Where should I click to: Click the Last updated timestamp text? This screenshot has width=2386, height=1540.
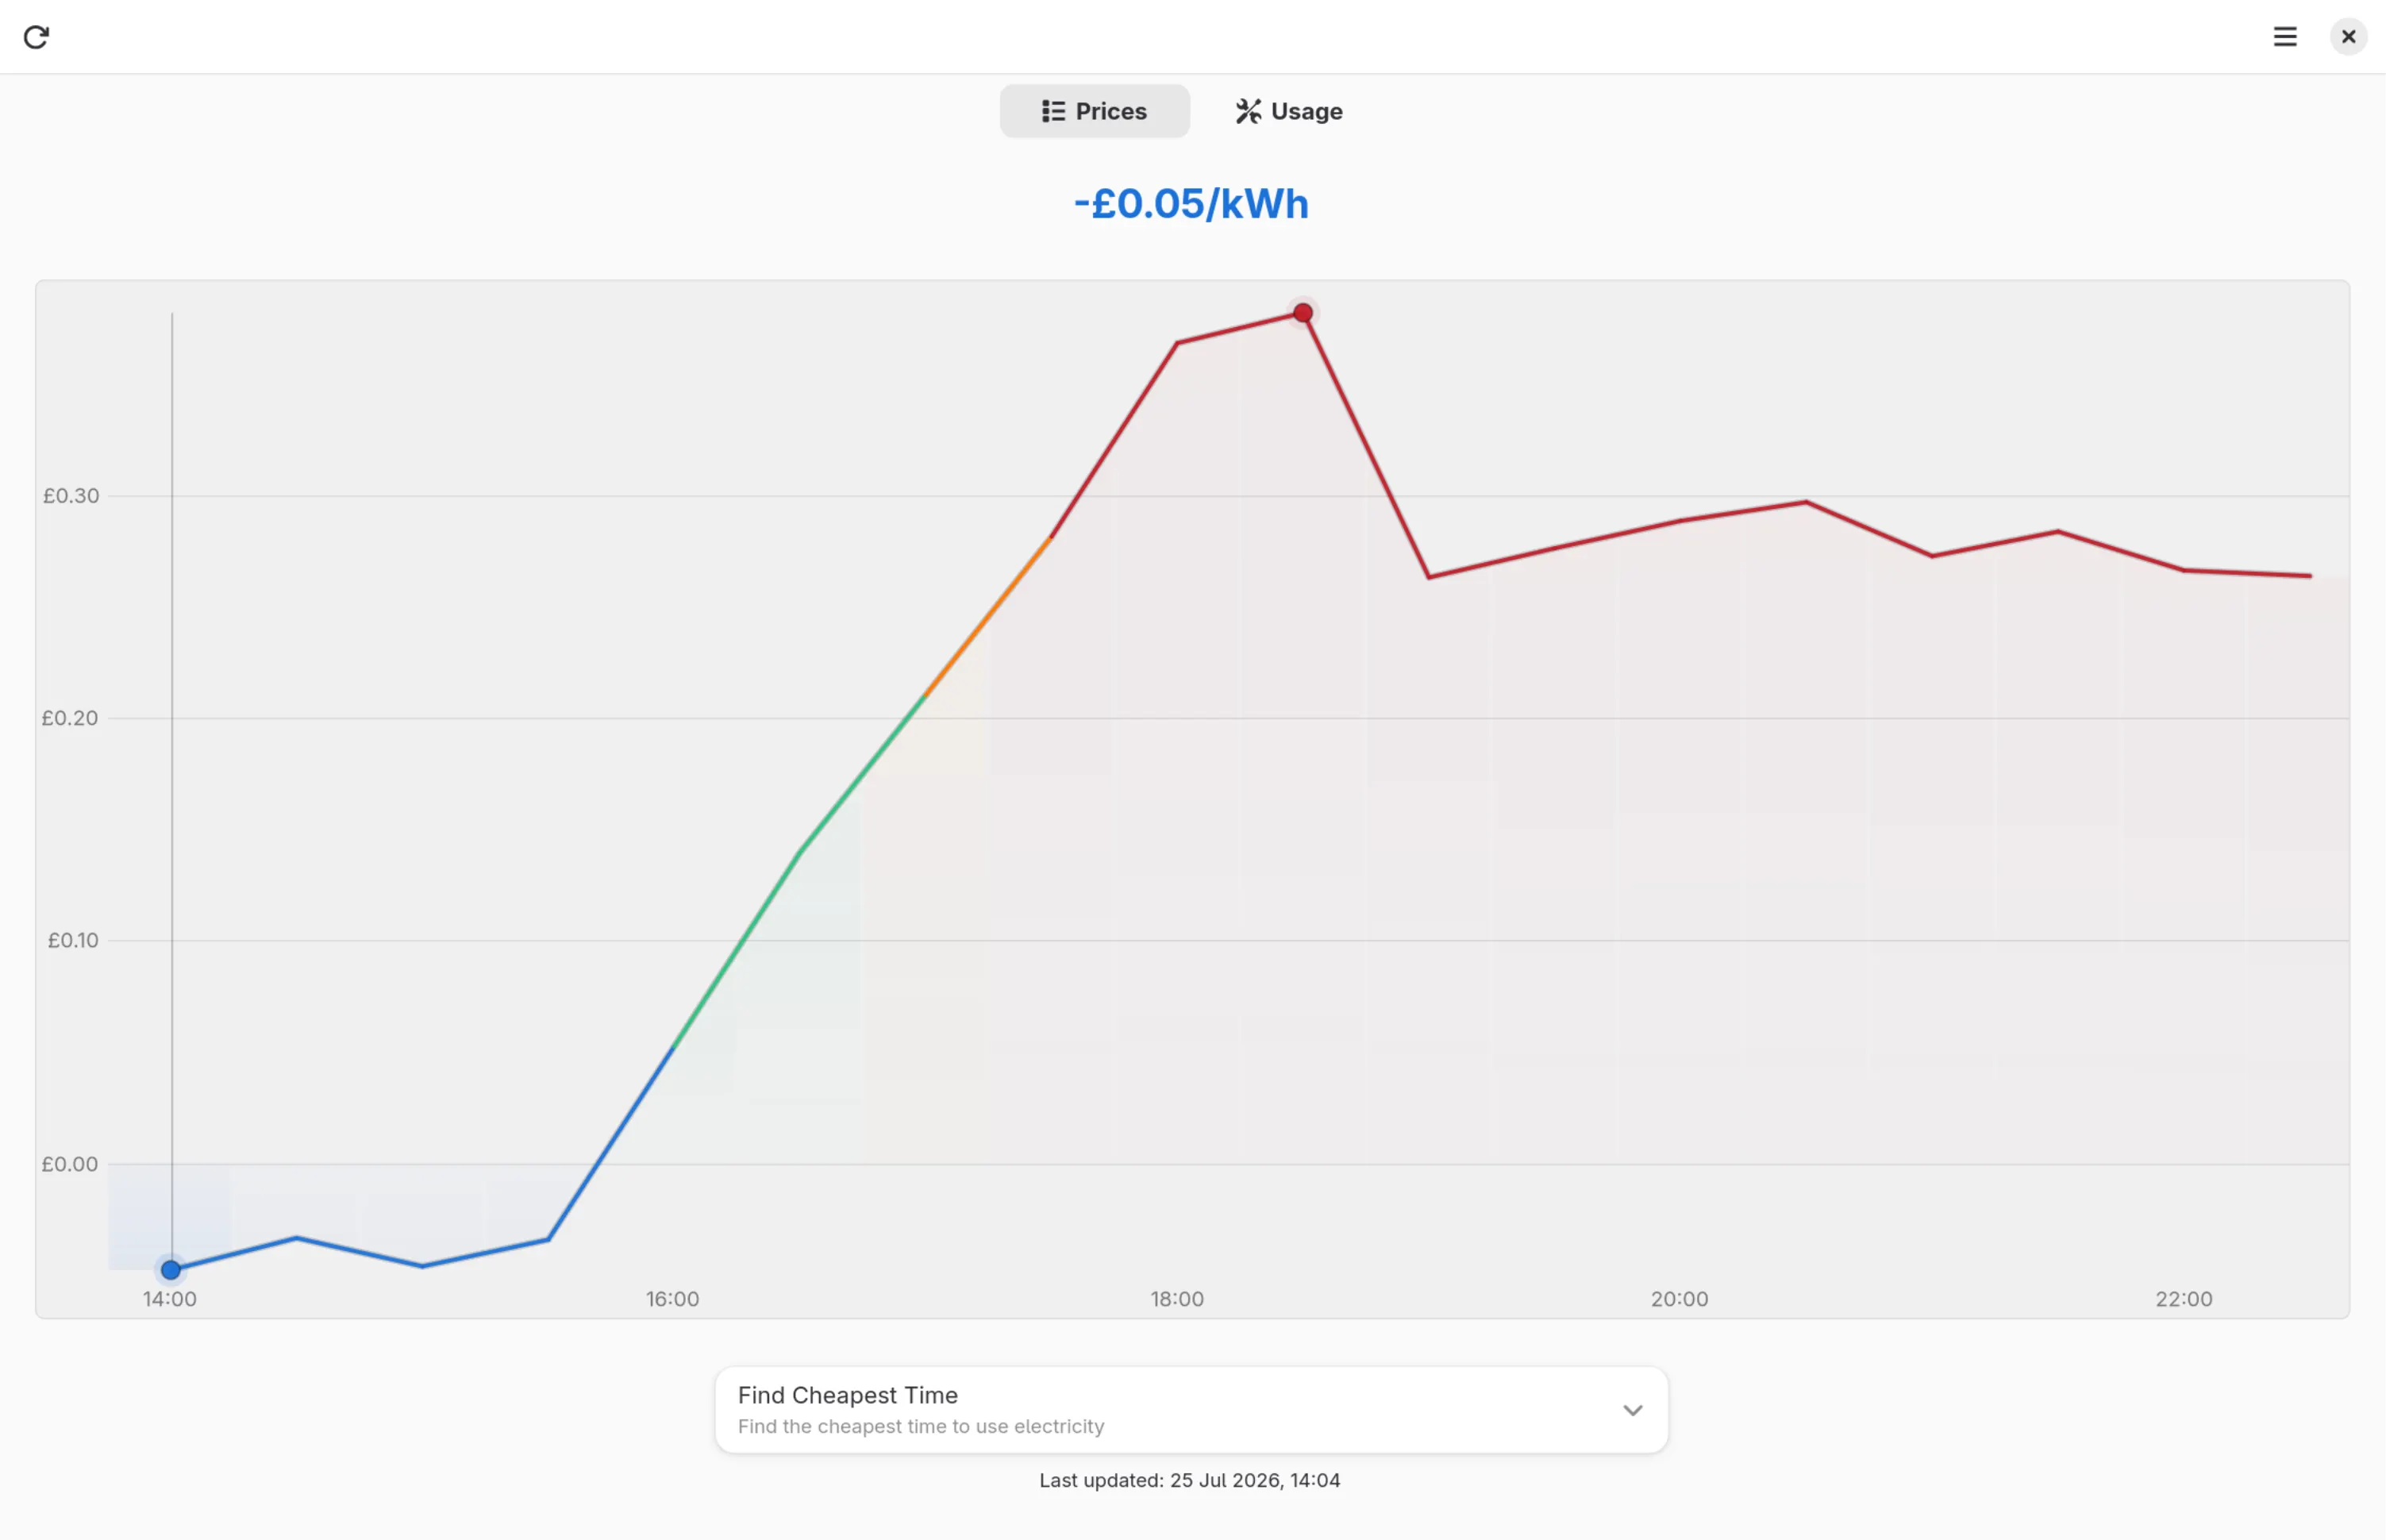pos(1190,1480)
